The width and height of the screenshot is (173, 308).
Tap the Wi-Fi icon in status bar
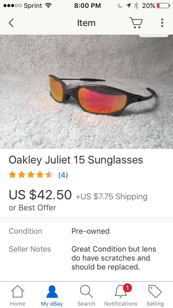[x=48, y=5]
